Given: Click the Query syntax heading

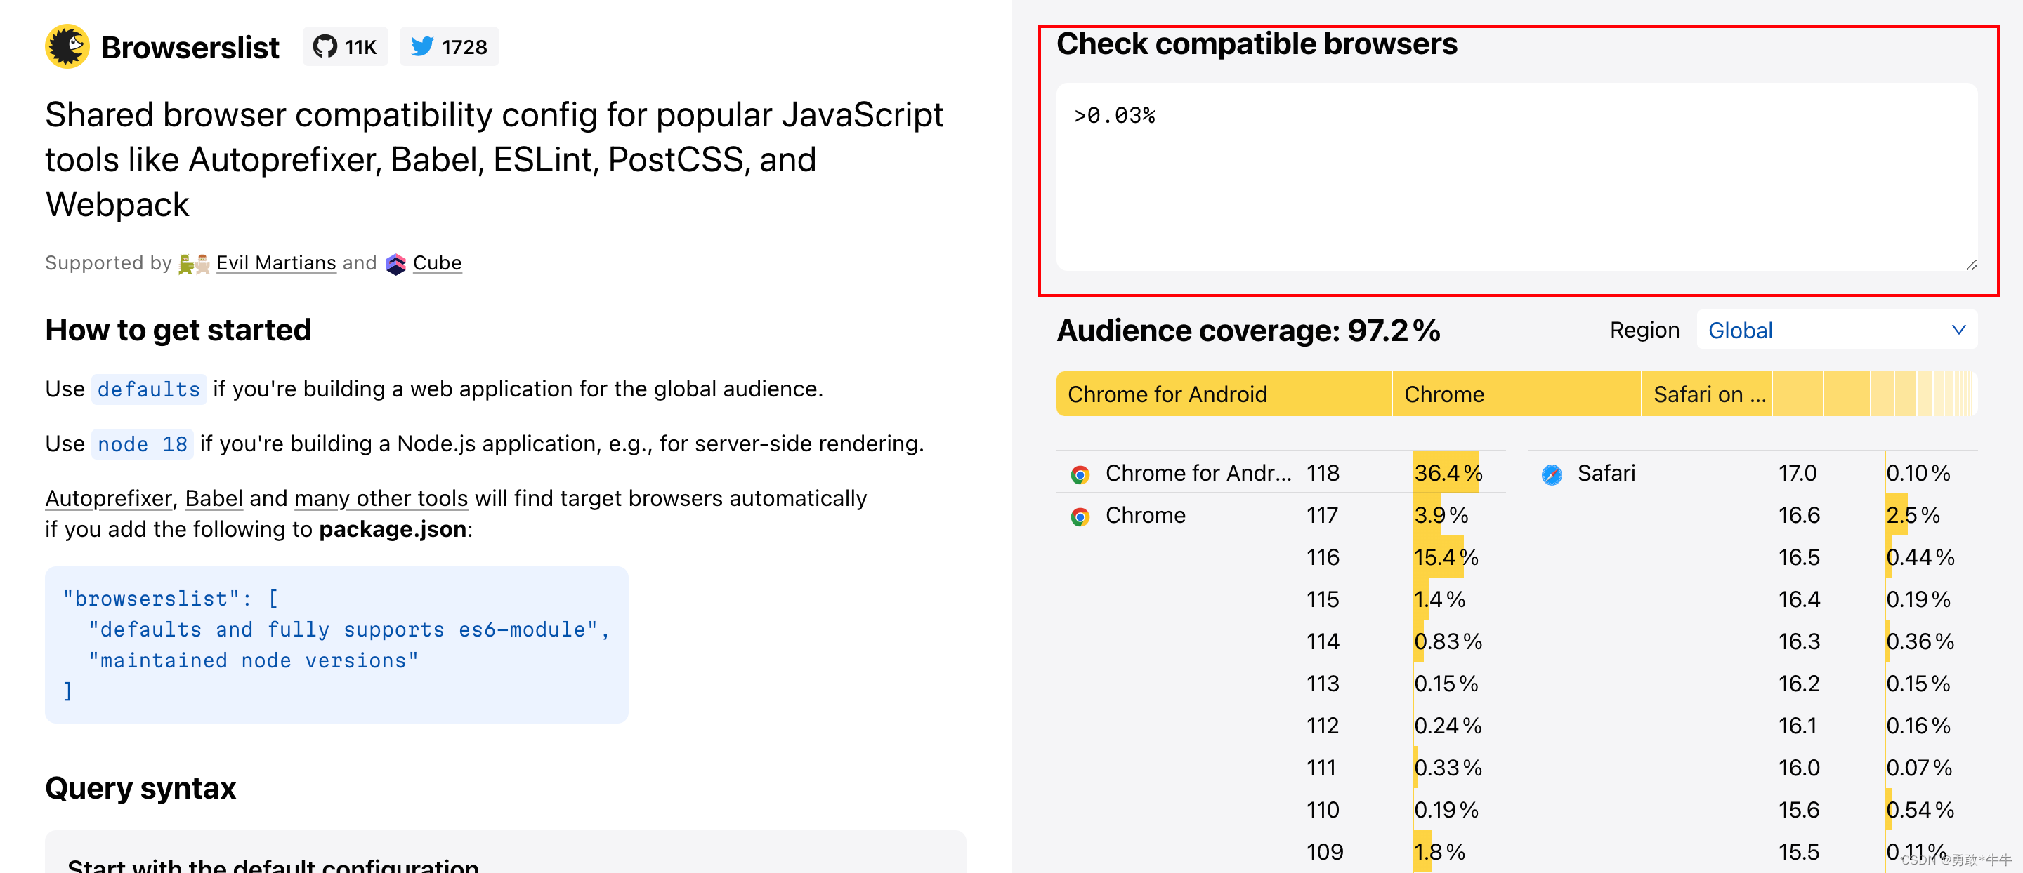Looking at the screenshot, I should click(x=140, y=787).
